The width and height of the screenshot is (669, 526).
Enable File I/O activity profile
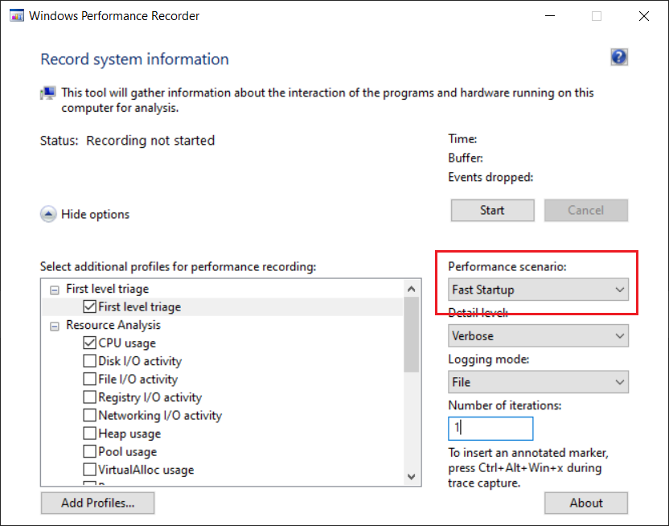tap(89, 380)
